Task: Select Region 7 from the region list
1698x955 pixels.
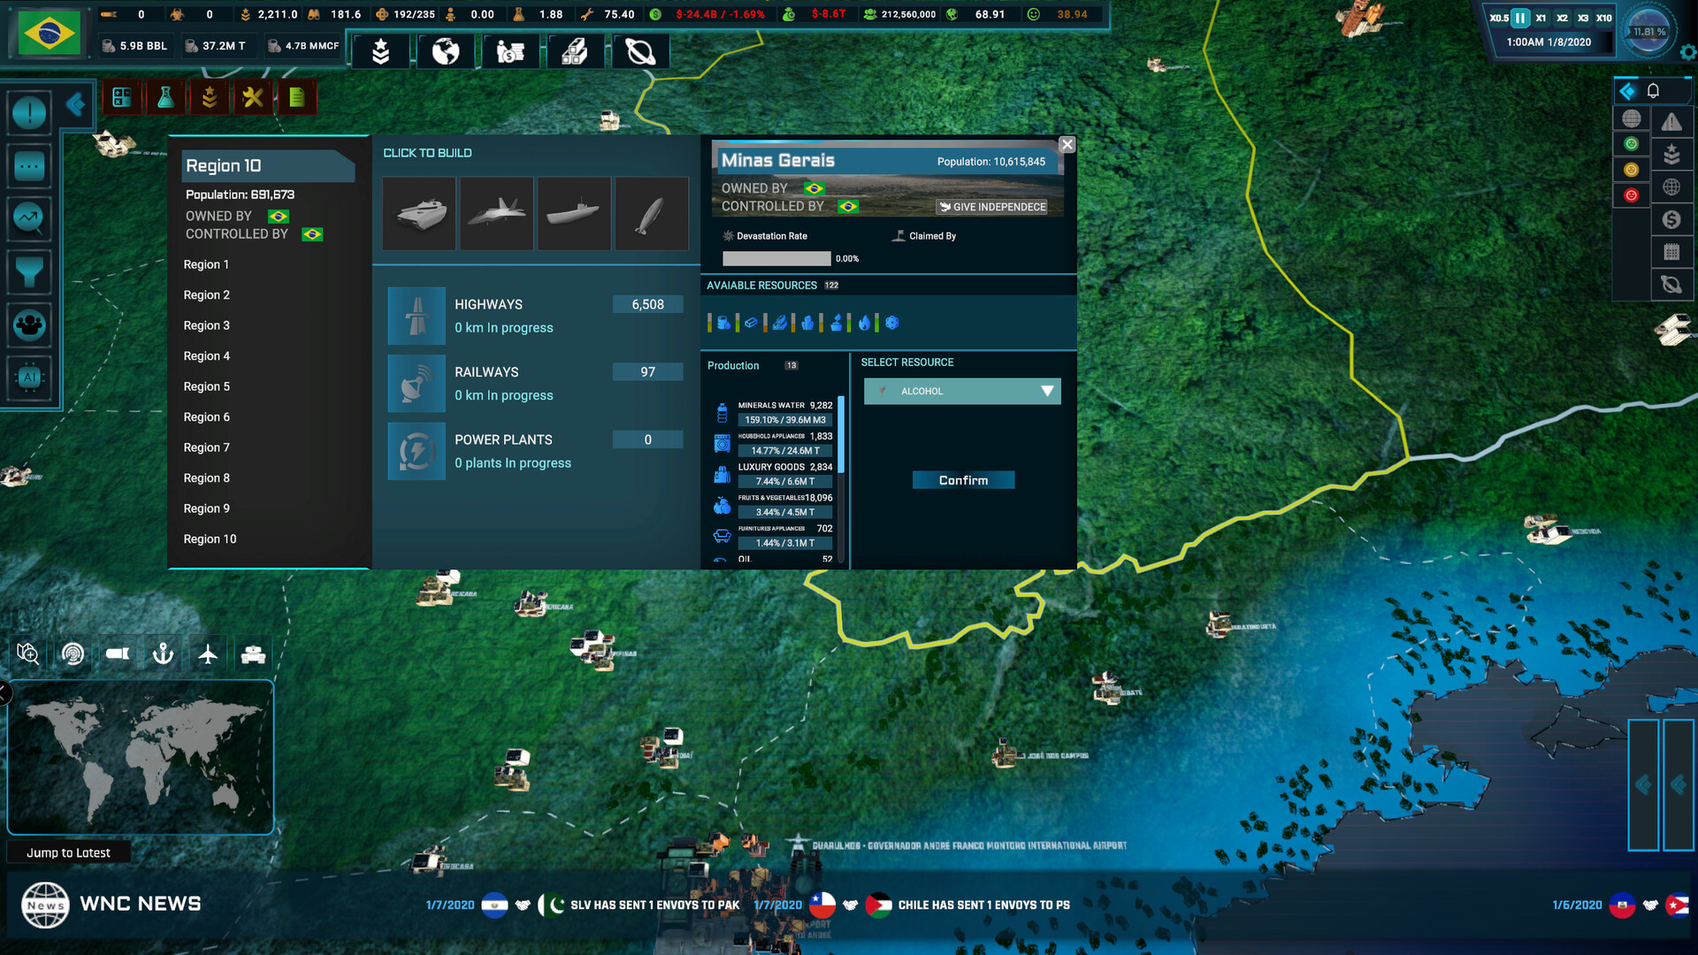Action: (x=207, y=447)
